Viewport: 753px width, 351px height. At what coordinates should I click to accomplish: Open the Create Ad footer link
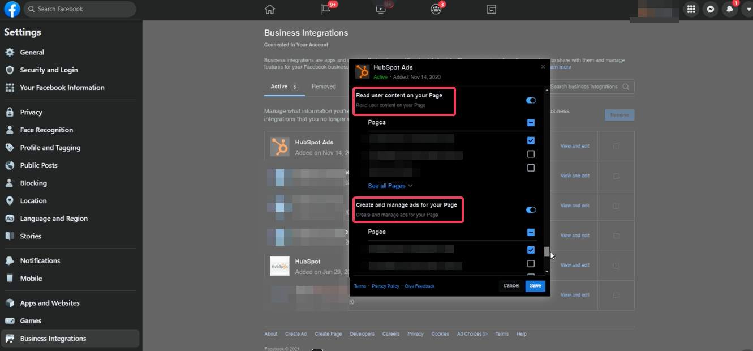coord(296,334)
